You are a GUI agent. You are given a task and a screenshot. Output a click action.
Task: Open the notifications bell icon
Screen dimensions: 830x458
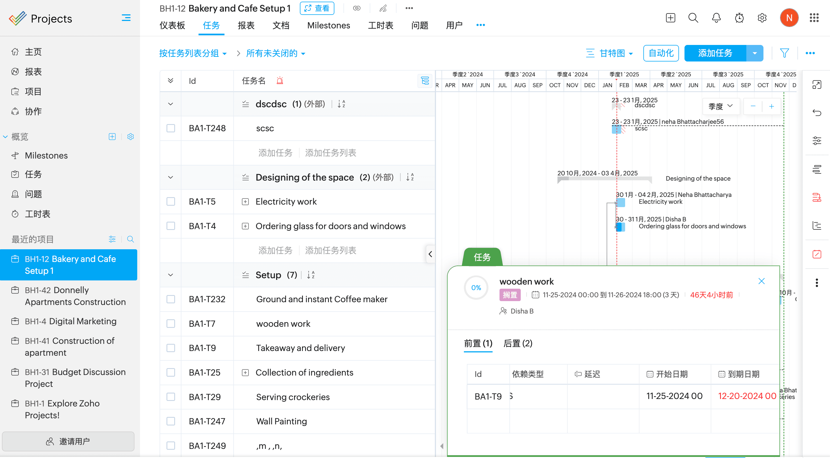click(x=716, y=18)
